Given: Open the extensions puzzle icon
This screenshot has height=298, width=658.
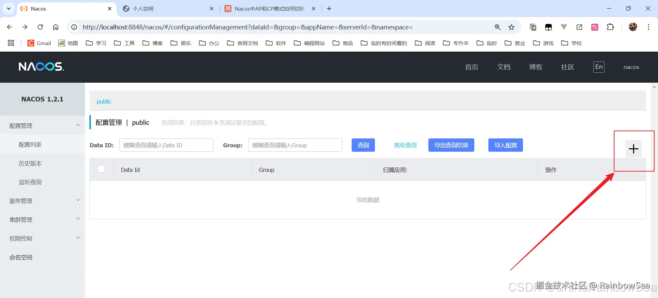Looking at the screenshot, I should pyautogui.click(x=610, y=27).
